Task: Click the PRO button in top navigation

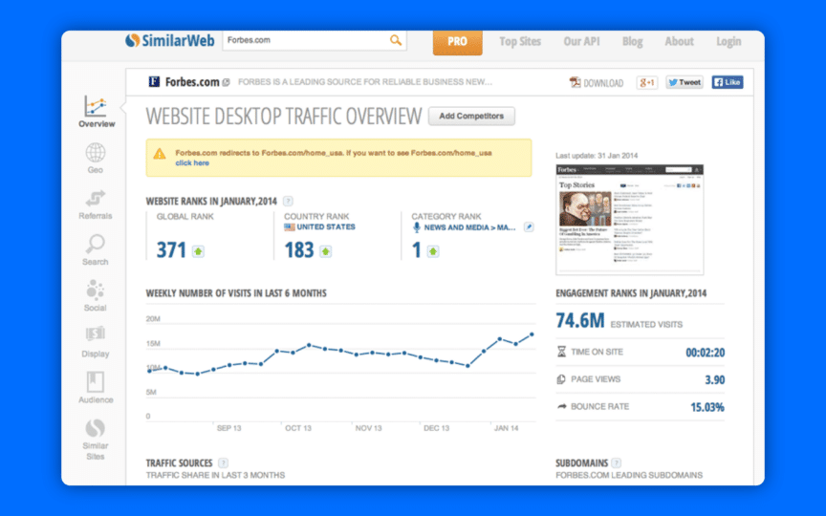Action: (457, 42)
